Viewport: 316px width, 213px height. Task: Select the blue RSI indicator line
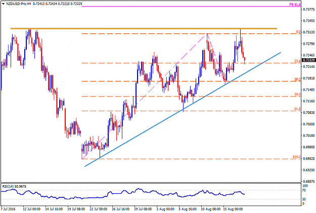tap(123, 194)
